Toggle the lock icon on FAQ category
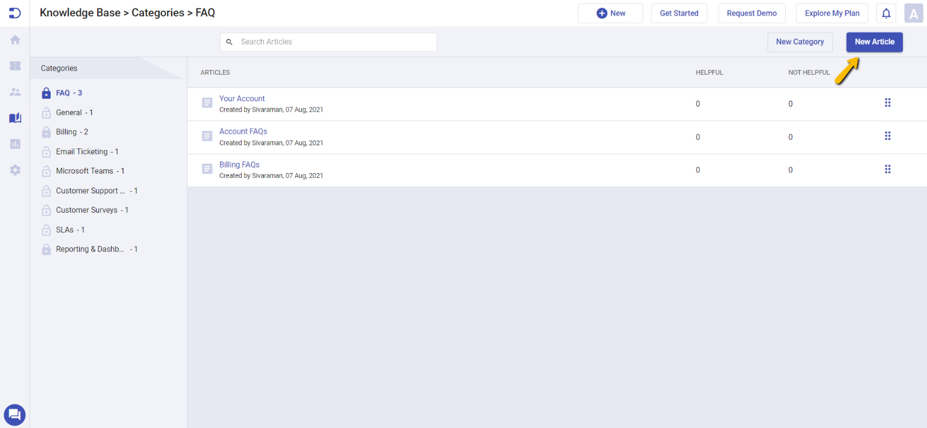 point(46,92)
